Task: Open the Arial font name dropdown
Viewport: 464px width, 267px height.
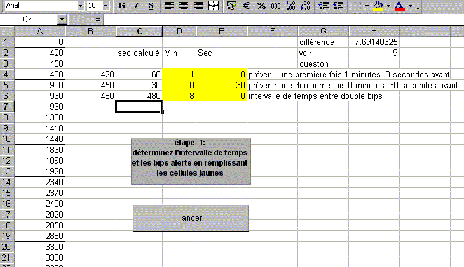Action: click(x=80, y=6)
